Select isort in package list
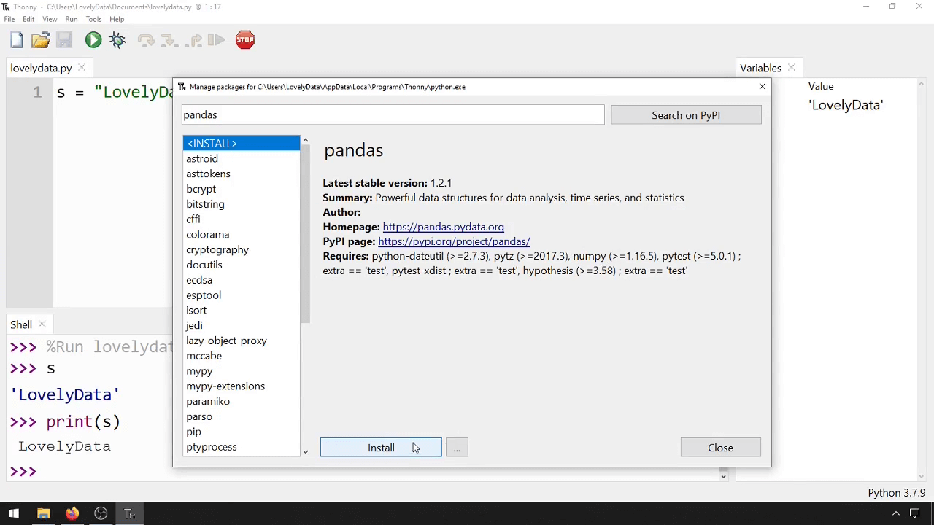The height and width of the screenshot is (525, 934). (241, 310)
